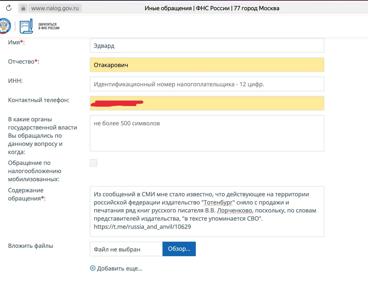Click the textarea with не более 500 символов placeholder
This screenshot has height=284, width=368.
(x=207, y=133)
